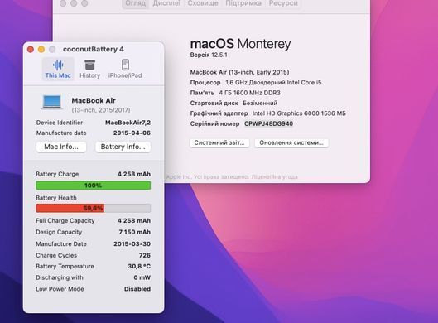This screenshot has width=438, height=323.
Task: Switch to the Дисплеї tab
Action: [166, 3]
